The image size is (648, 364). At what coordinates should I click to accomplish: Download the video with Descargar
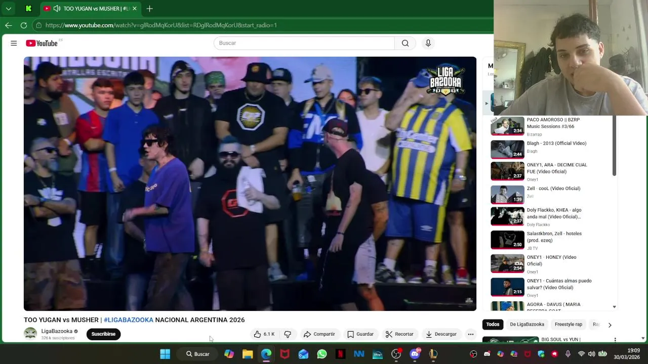click(441, 334)
